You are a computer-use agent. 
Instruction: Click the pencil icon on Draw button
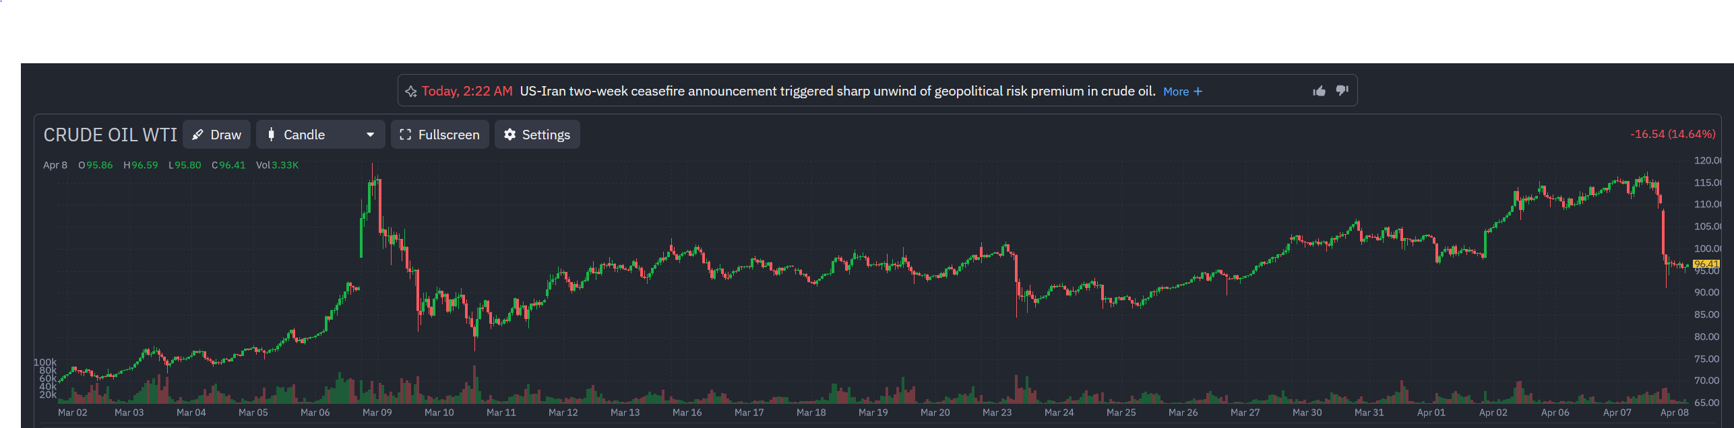click(x=197, y=135)
